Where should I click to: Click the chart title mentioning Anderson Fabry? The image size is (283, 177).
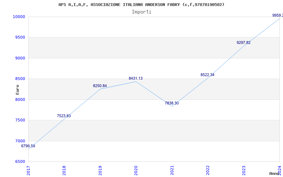click(x=141, y=5)
